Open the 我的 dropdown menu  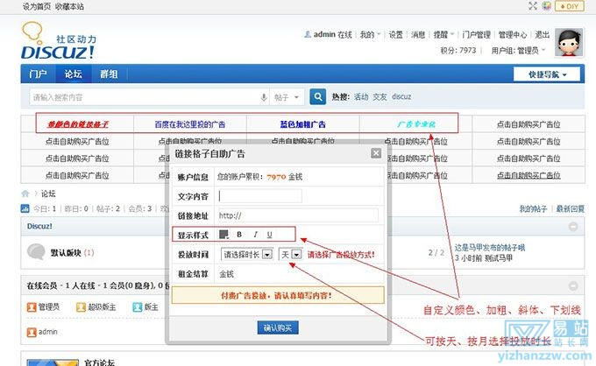point(370,34)
